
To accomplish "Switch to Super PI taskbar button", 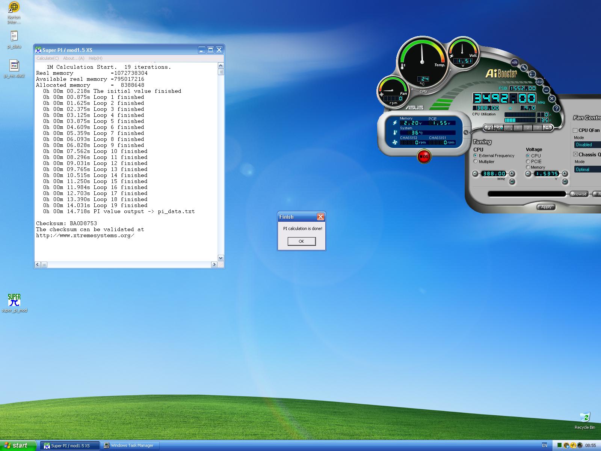I will 70,445.
